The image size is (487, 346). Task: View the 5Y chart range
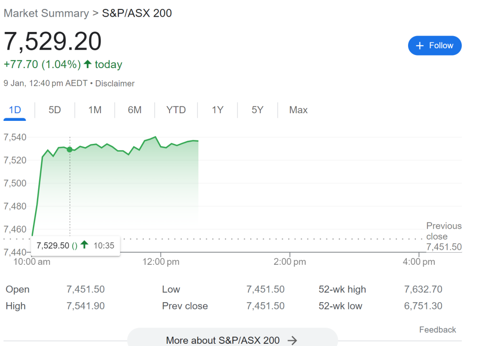click(257, 110)
